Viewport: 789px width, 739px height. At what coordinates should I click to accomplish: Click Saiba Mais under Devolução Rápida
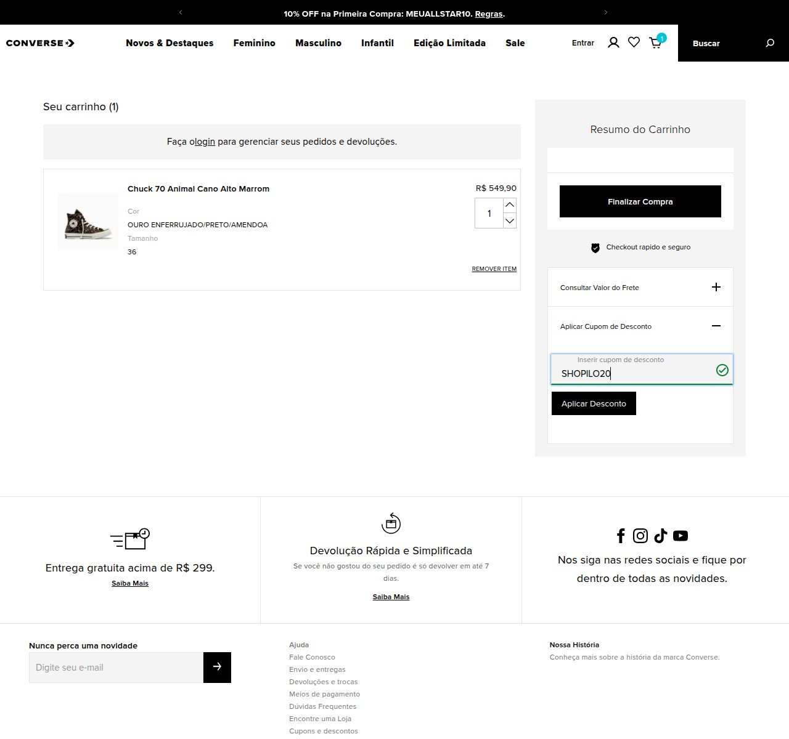(391, 597)
